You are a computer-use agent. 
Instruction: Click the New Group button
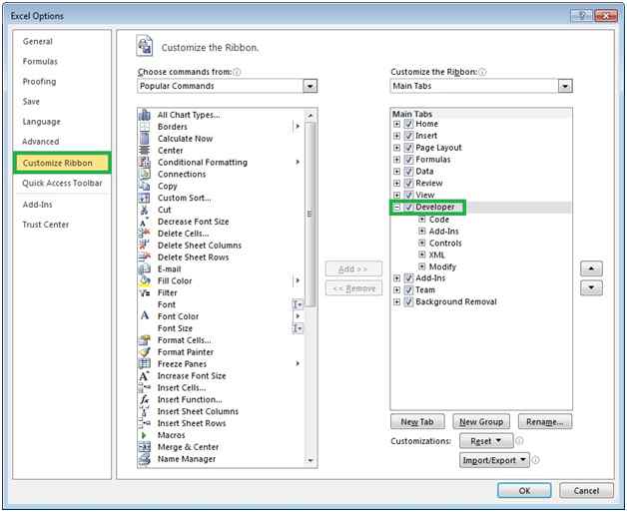pos(481,422)
